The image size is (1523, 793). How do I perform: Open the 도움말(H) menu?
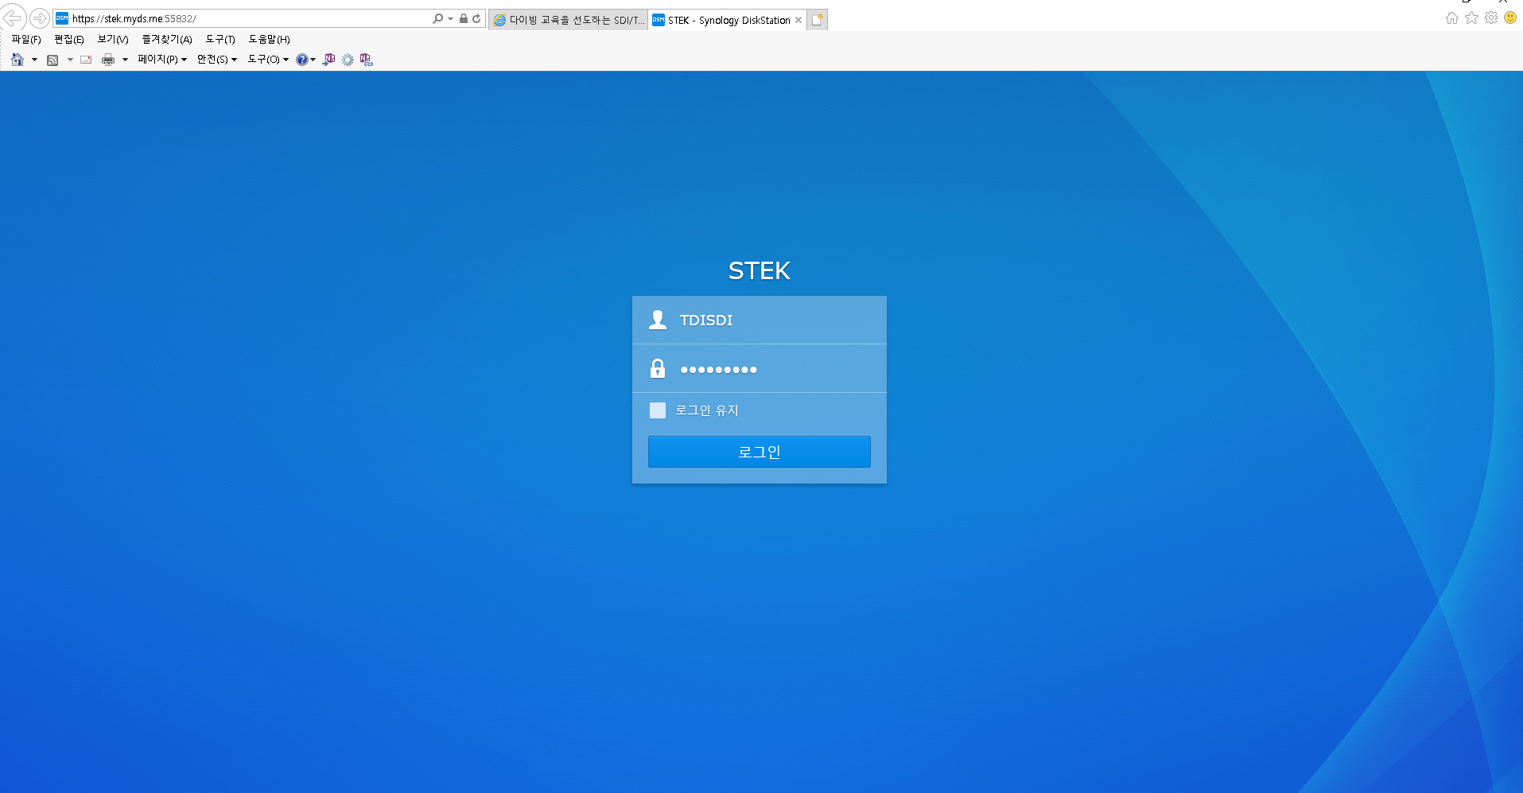(270, 39)
